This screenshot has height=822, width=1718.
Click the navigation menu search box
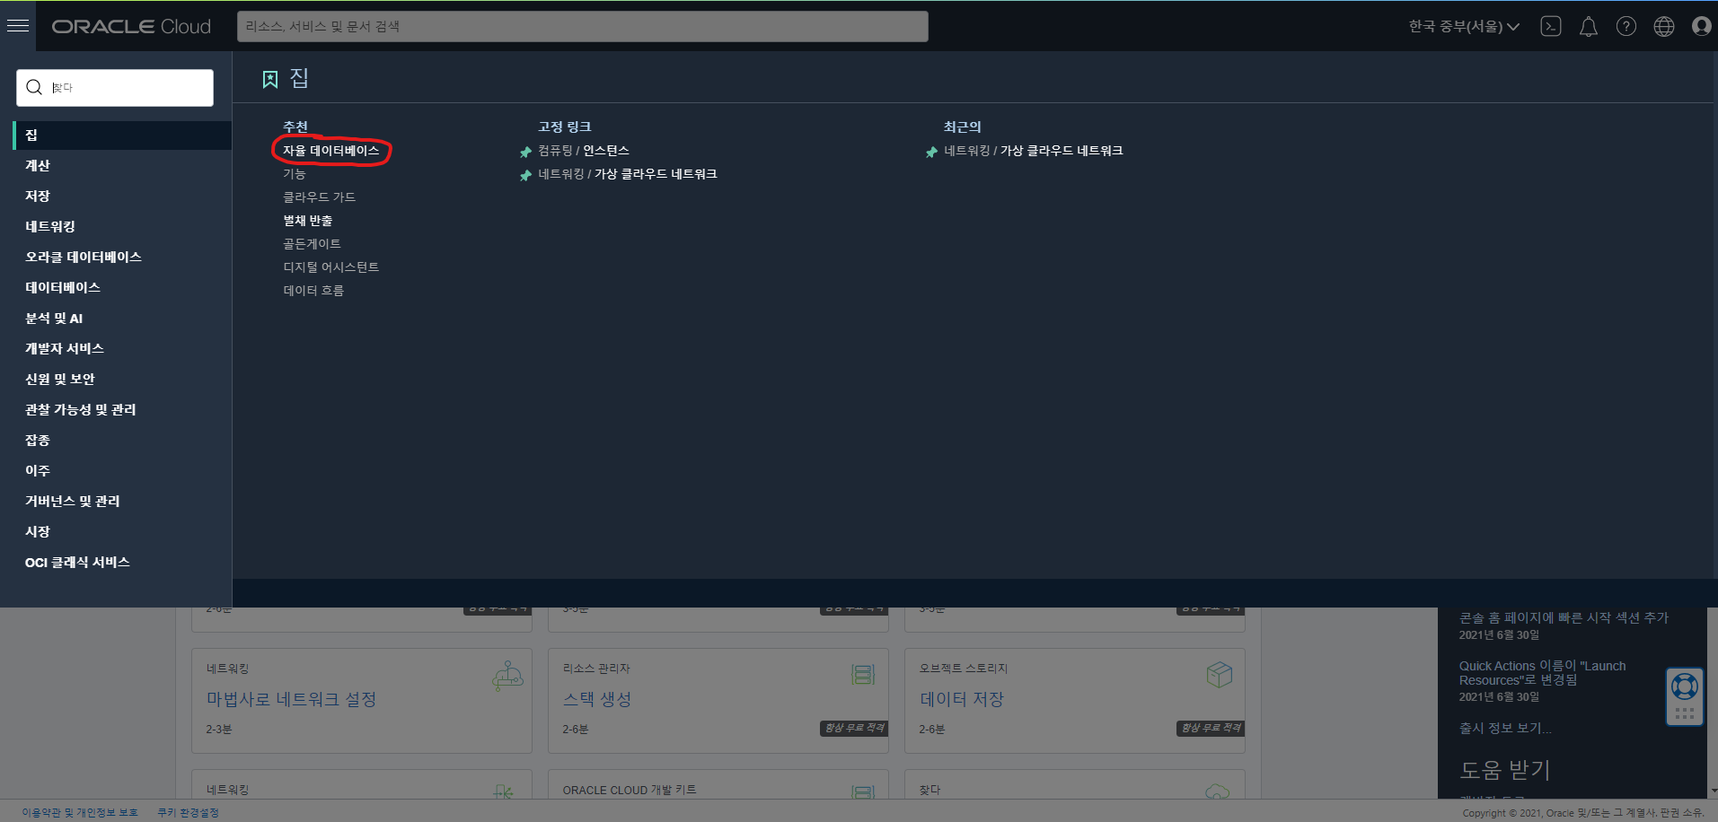115,88
